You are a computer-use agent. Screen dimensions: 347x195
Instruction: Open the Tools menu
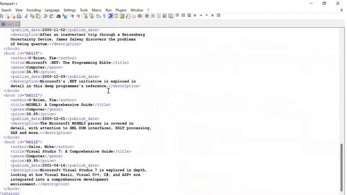(83, 10)
